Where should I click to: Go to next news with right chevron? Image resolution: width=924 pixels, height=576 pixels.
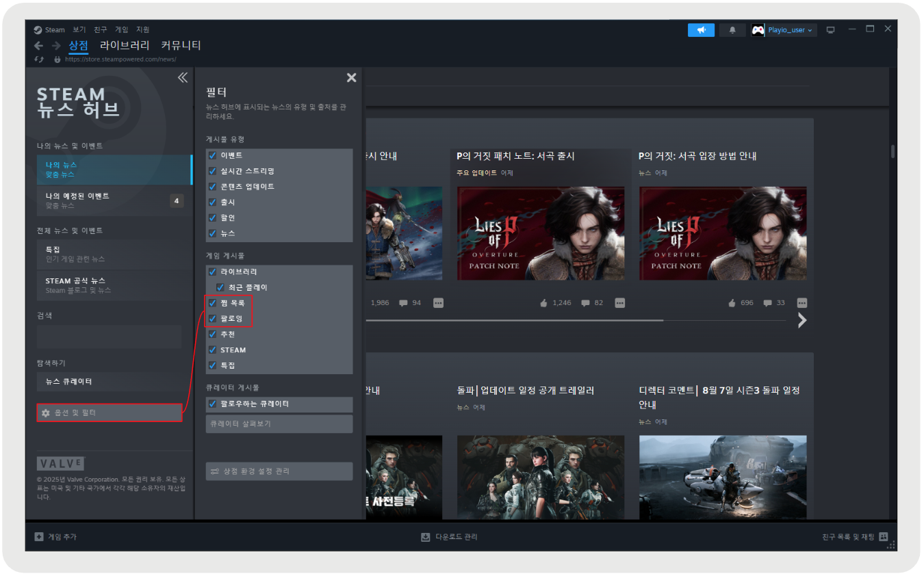tap(802, 320)
